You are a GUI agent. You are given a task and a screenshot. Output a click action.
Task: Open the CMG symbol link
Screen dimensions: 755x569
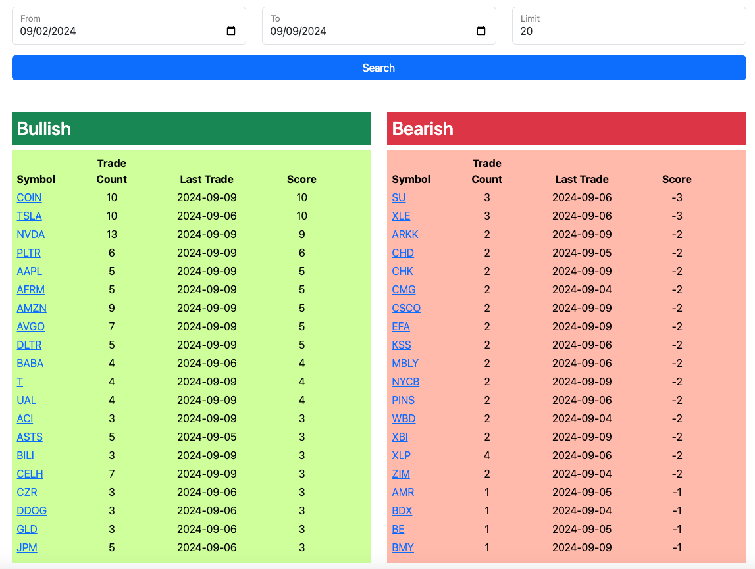pyautogui.click(x=404, y=290)
